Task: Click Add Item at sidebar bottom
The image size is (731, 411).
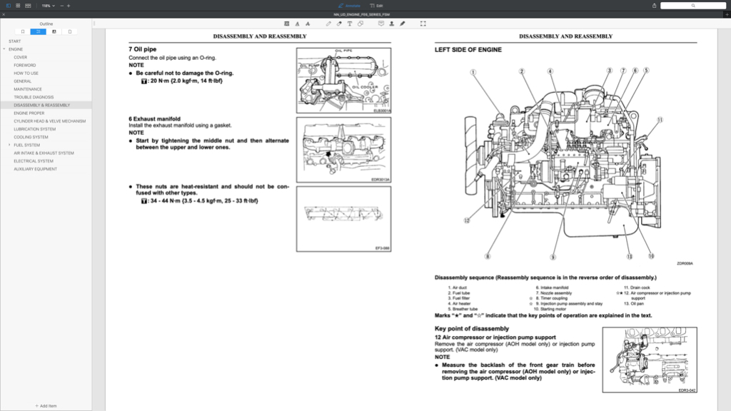Action: point(46,406)
